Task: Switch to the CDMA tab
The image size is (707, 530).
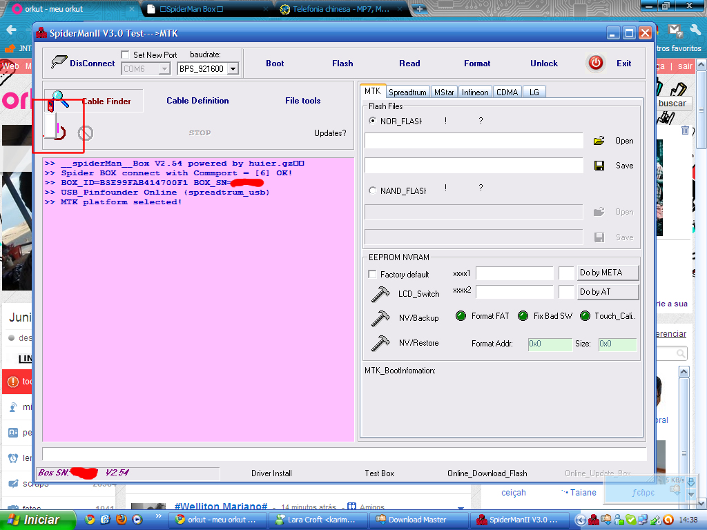Action: [x=507, y=92]
